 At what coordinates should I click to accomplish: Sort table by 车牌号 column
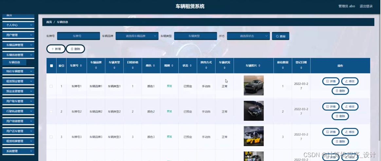pos(81,65)
